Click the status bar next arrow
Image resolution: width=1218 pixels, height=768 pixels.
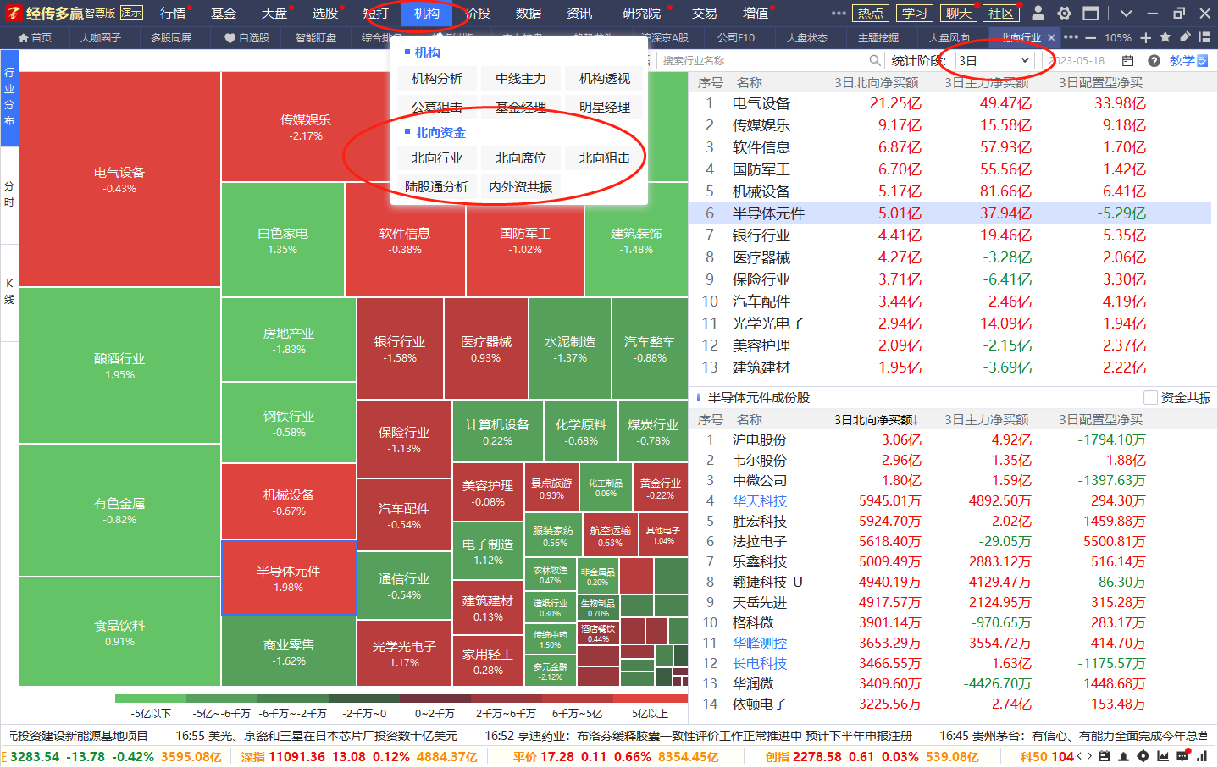point(1089,756)
